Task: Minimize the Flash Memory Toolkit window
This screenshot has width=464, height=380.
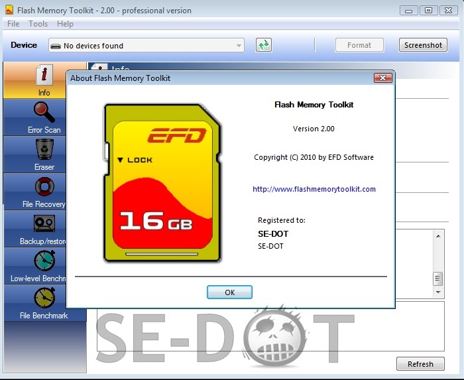Action: 409,11
